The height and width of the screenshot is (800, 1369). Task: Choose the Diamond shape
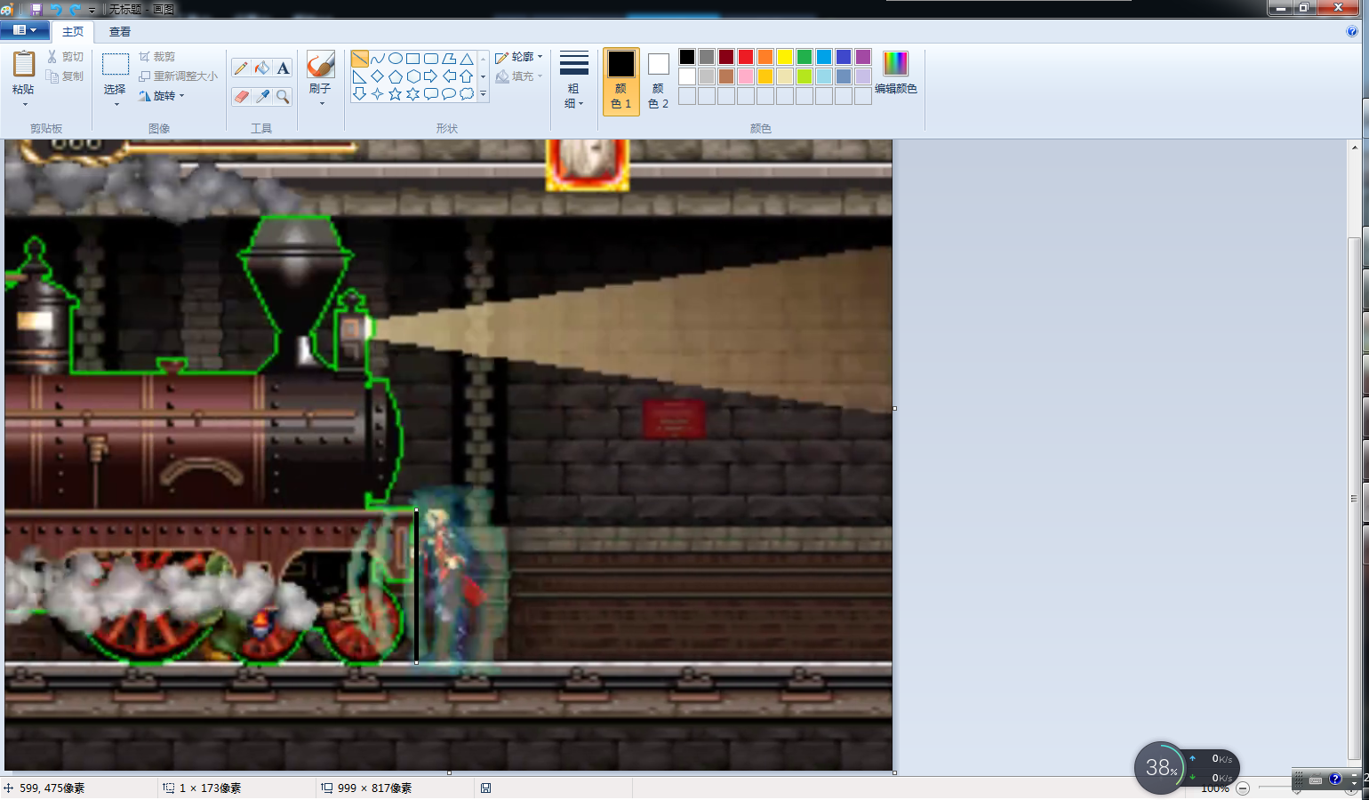378,76
